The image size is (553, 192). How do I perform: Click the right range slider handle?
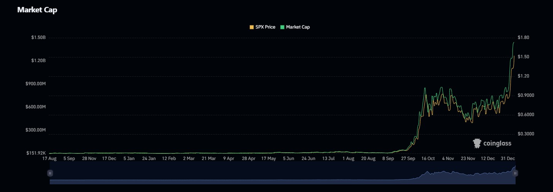click(515, 173)
